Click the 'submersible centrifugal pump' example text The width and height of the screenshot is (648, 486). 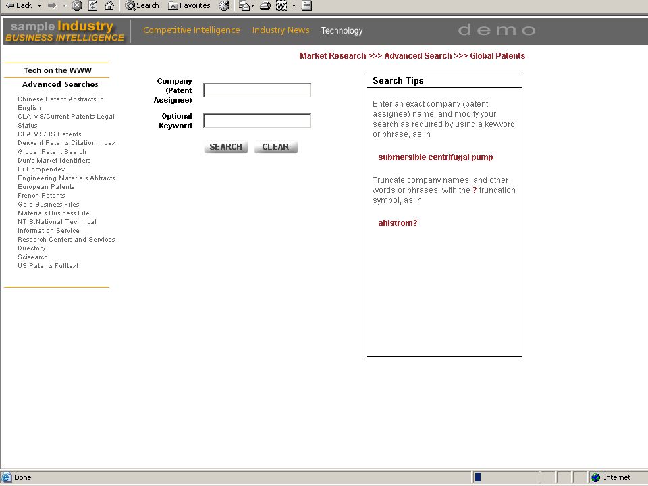pos(435,157)
